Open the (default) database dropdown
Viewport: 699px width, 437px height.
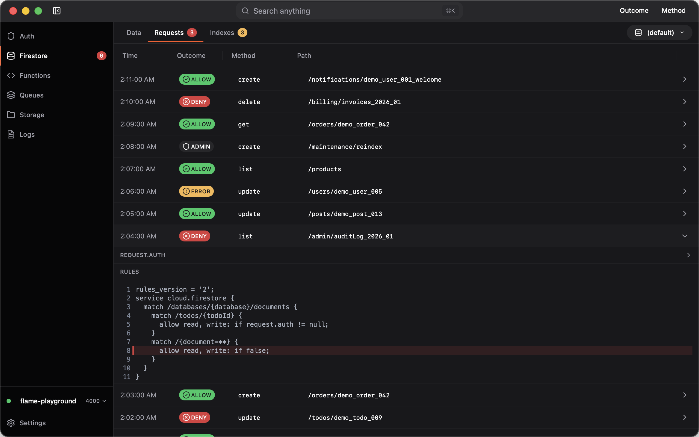pos(659,33)
